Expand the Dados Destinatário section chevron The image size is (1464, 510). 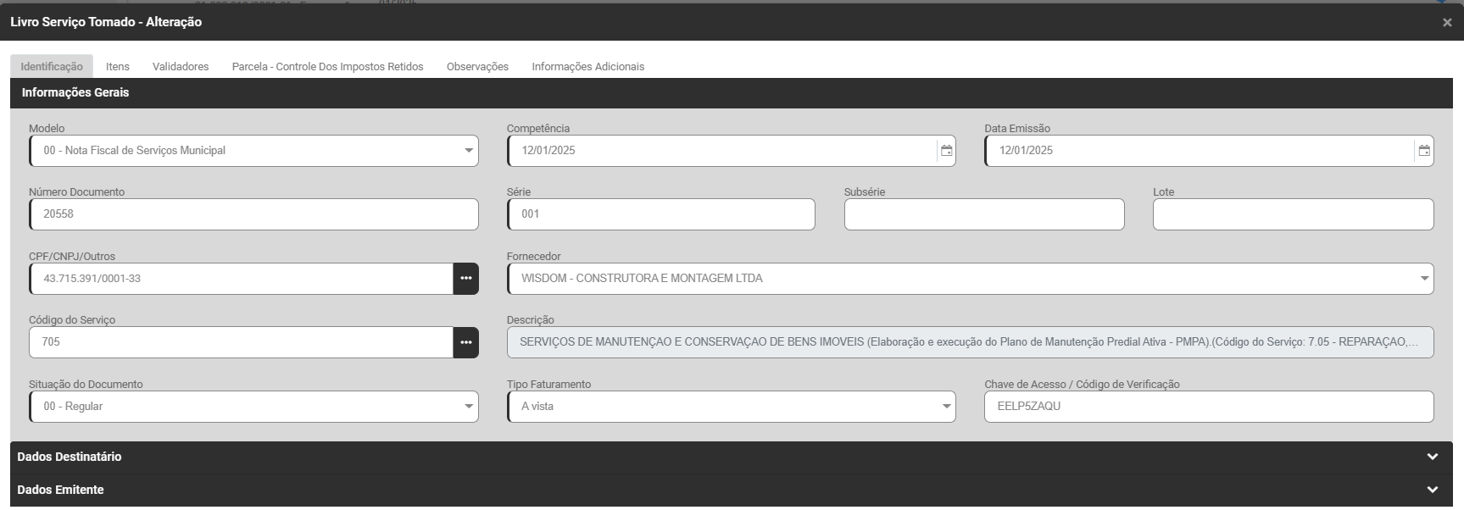[x=1432, y=457]
